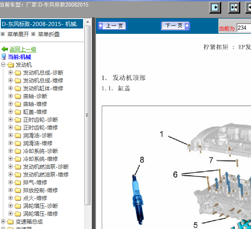
Task: Select 发动机缸体-维修 tree item
Action: click(43, 88)
